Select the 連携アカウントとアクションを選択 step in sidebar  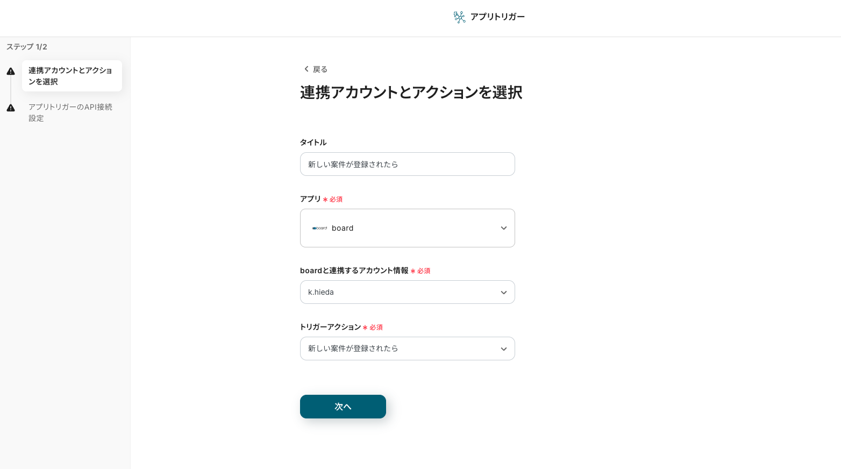pyautogui.click(x=72, y=76)
